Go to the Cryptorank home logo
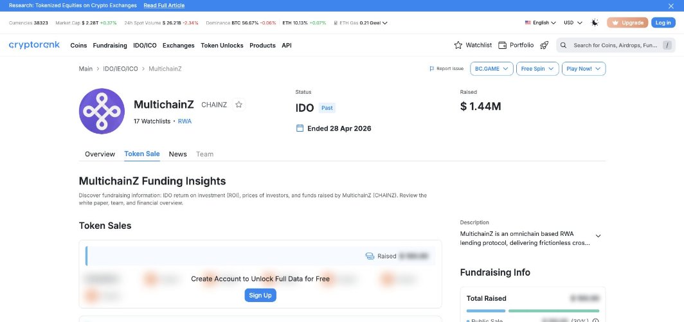Viewport: 684px width, 322px height. [x=34, y=45]
